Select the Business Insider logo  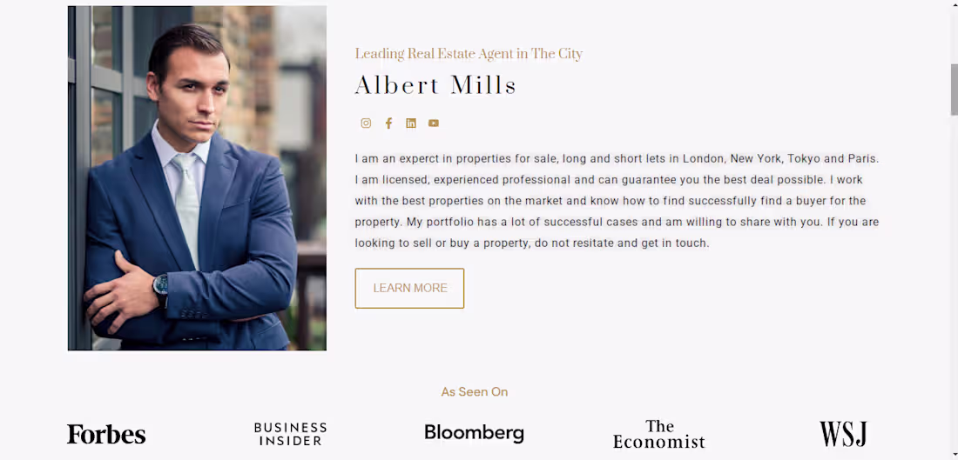click(290, 434)
